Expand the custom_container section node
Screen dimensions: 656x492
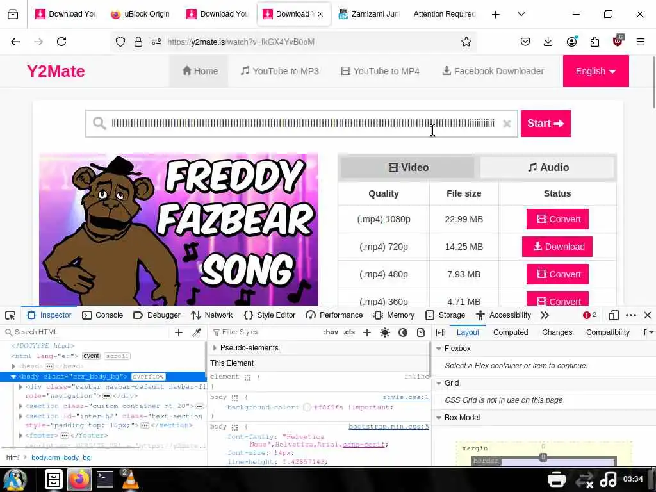pyautogui.click(x=20, y=406)
